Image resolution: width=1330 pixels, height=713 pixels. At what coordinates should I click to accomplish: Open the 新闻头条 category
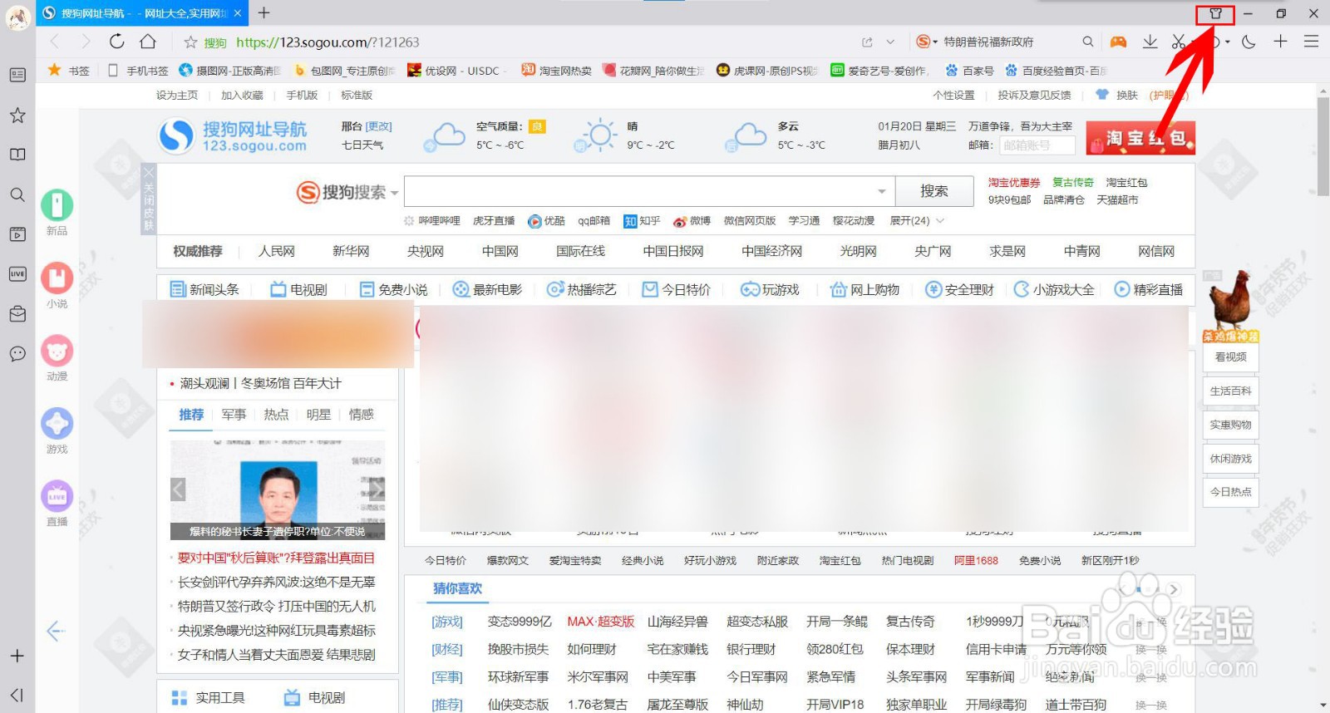click(204, 289)
